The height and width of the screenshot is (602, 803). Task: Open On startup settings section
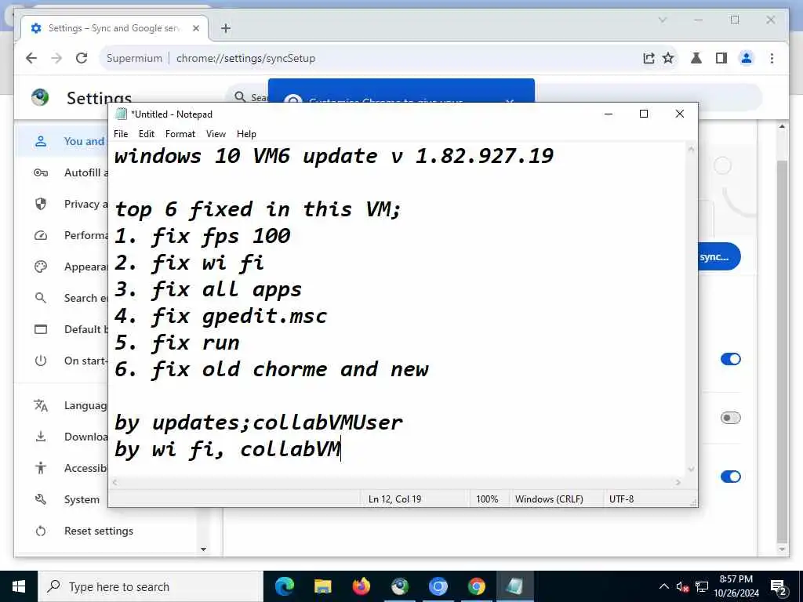[x=61, y=361]
